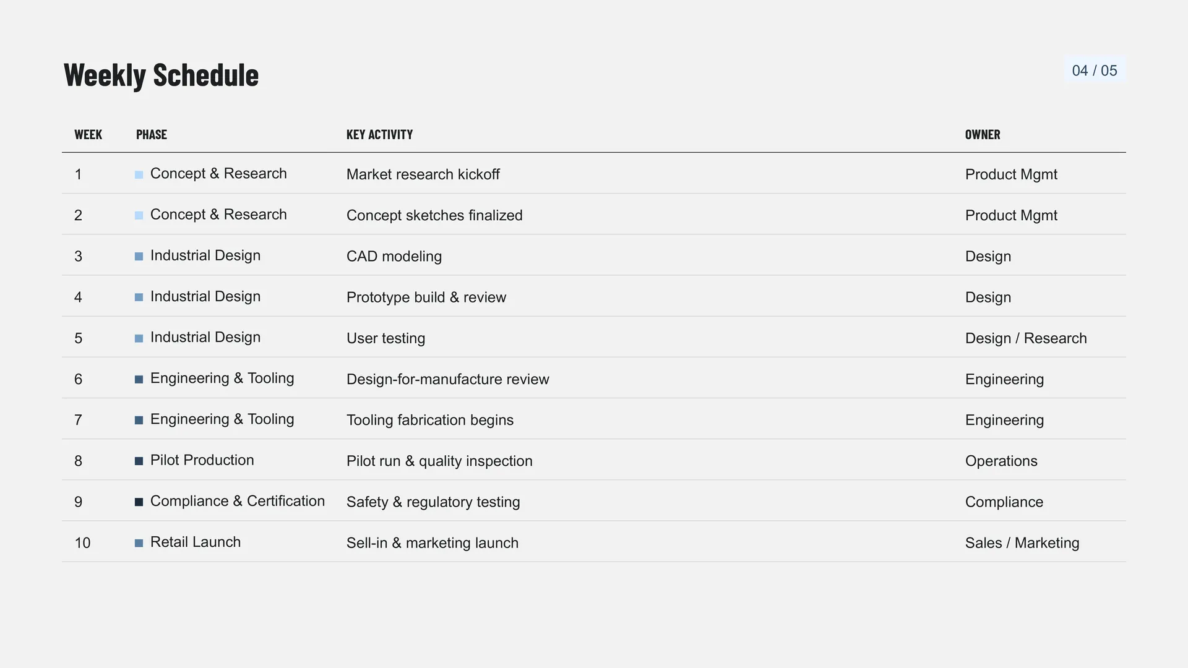Viewport: 1188px width, 668px height.
Task: Click the PHASE column header
Action: tap(152, 135)
